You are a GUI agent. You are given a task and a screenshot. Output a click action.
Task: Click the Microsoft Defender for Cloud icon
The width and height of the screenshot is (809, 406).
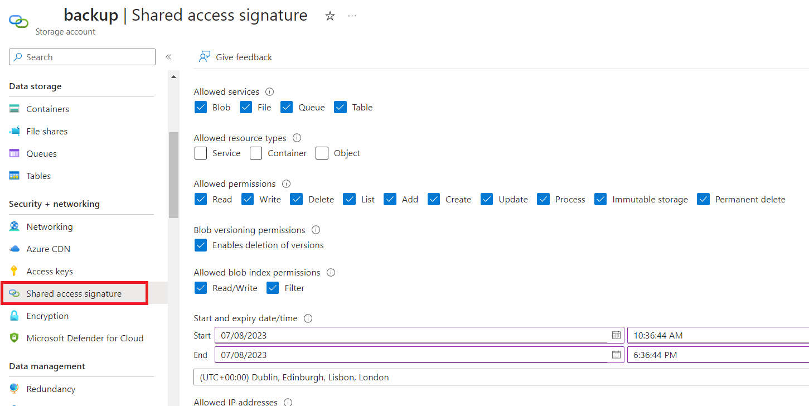(14, 338)
